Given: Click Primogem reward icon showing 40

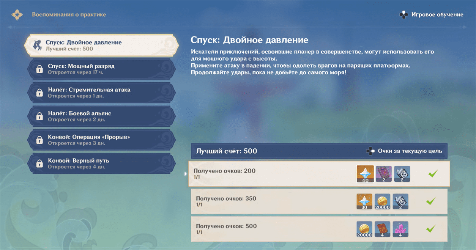Looking at the screenshot, I should pos(365,174).
